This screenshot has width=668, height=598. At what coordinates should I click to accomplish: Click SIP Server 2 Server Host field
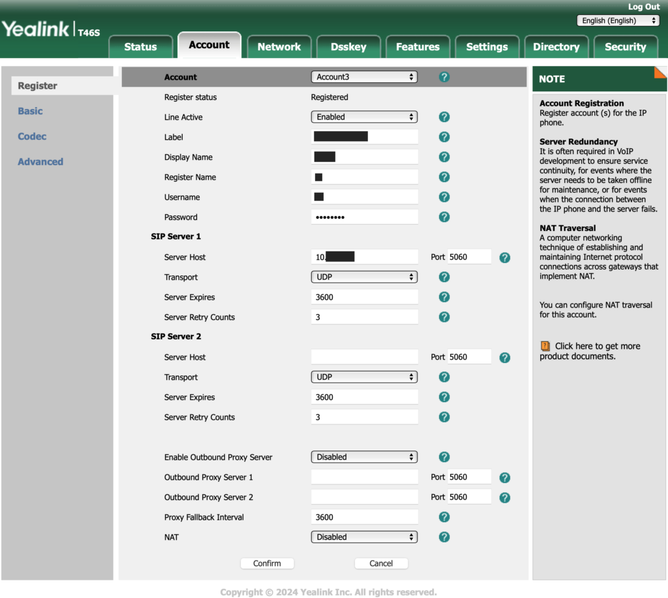pyautogui.click(x=364, y=357)
